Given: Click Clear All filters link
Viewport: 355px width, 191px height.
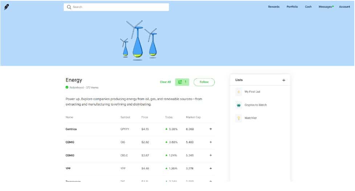Looking at the screenshot, I should coord(165,82).
